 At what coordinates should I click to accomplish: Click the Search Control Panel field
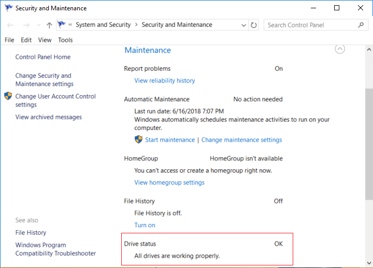[316, 25]
